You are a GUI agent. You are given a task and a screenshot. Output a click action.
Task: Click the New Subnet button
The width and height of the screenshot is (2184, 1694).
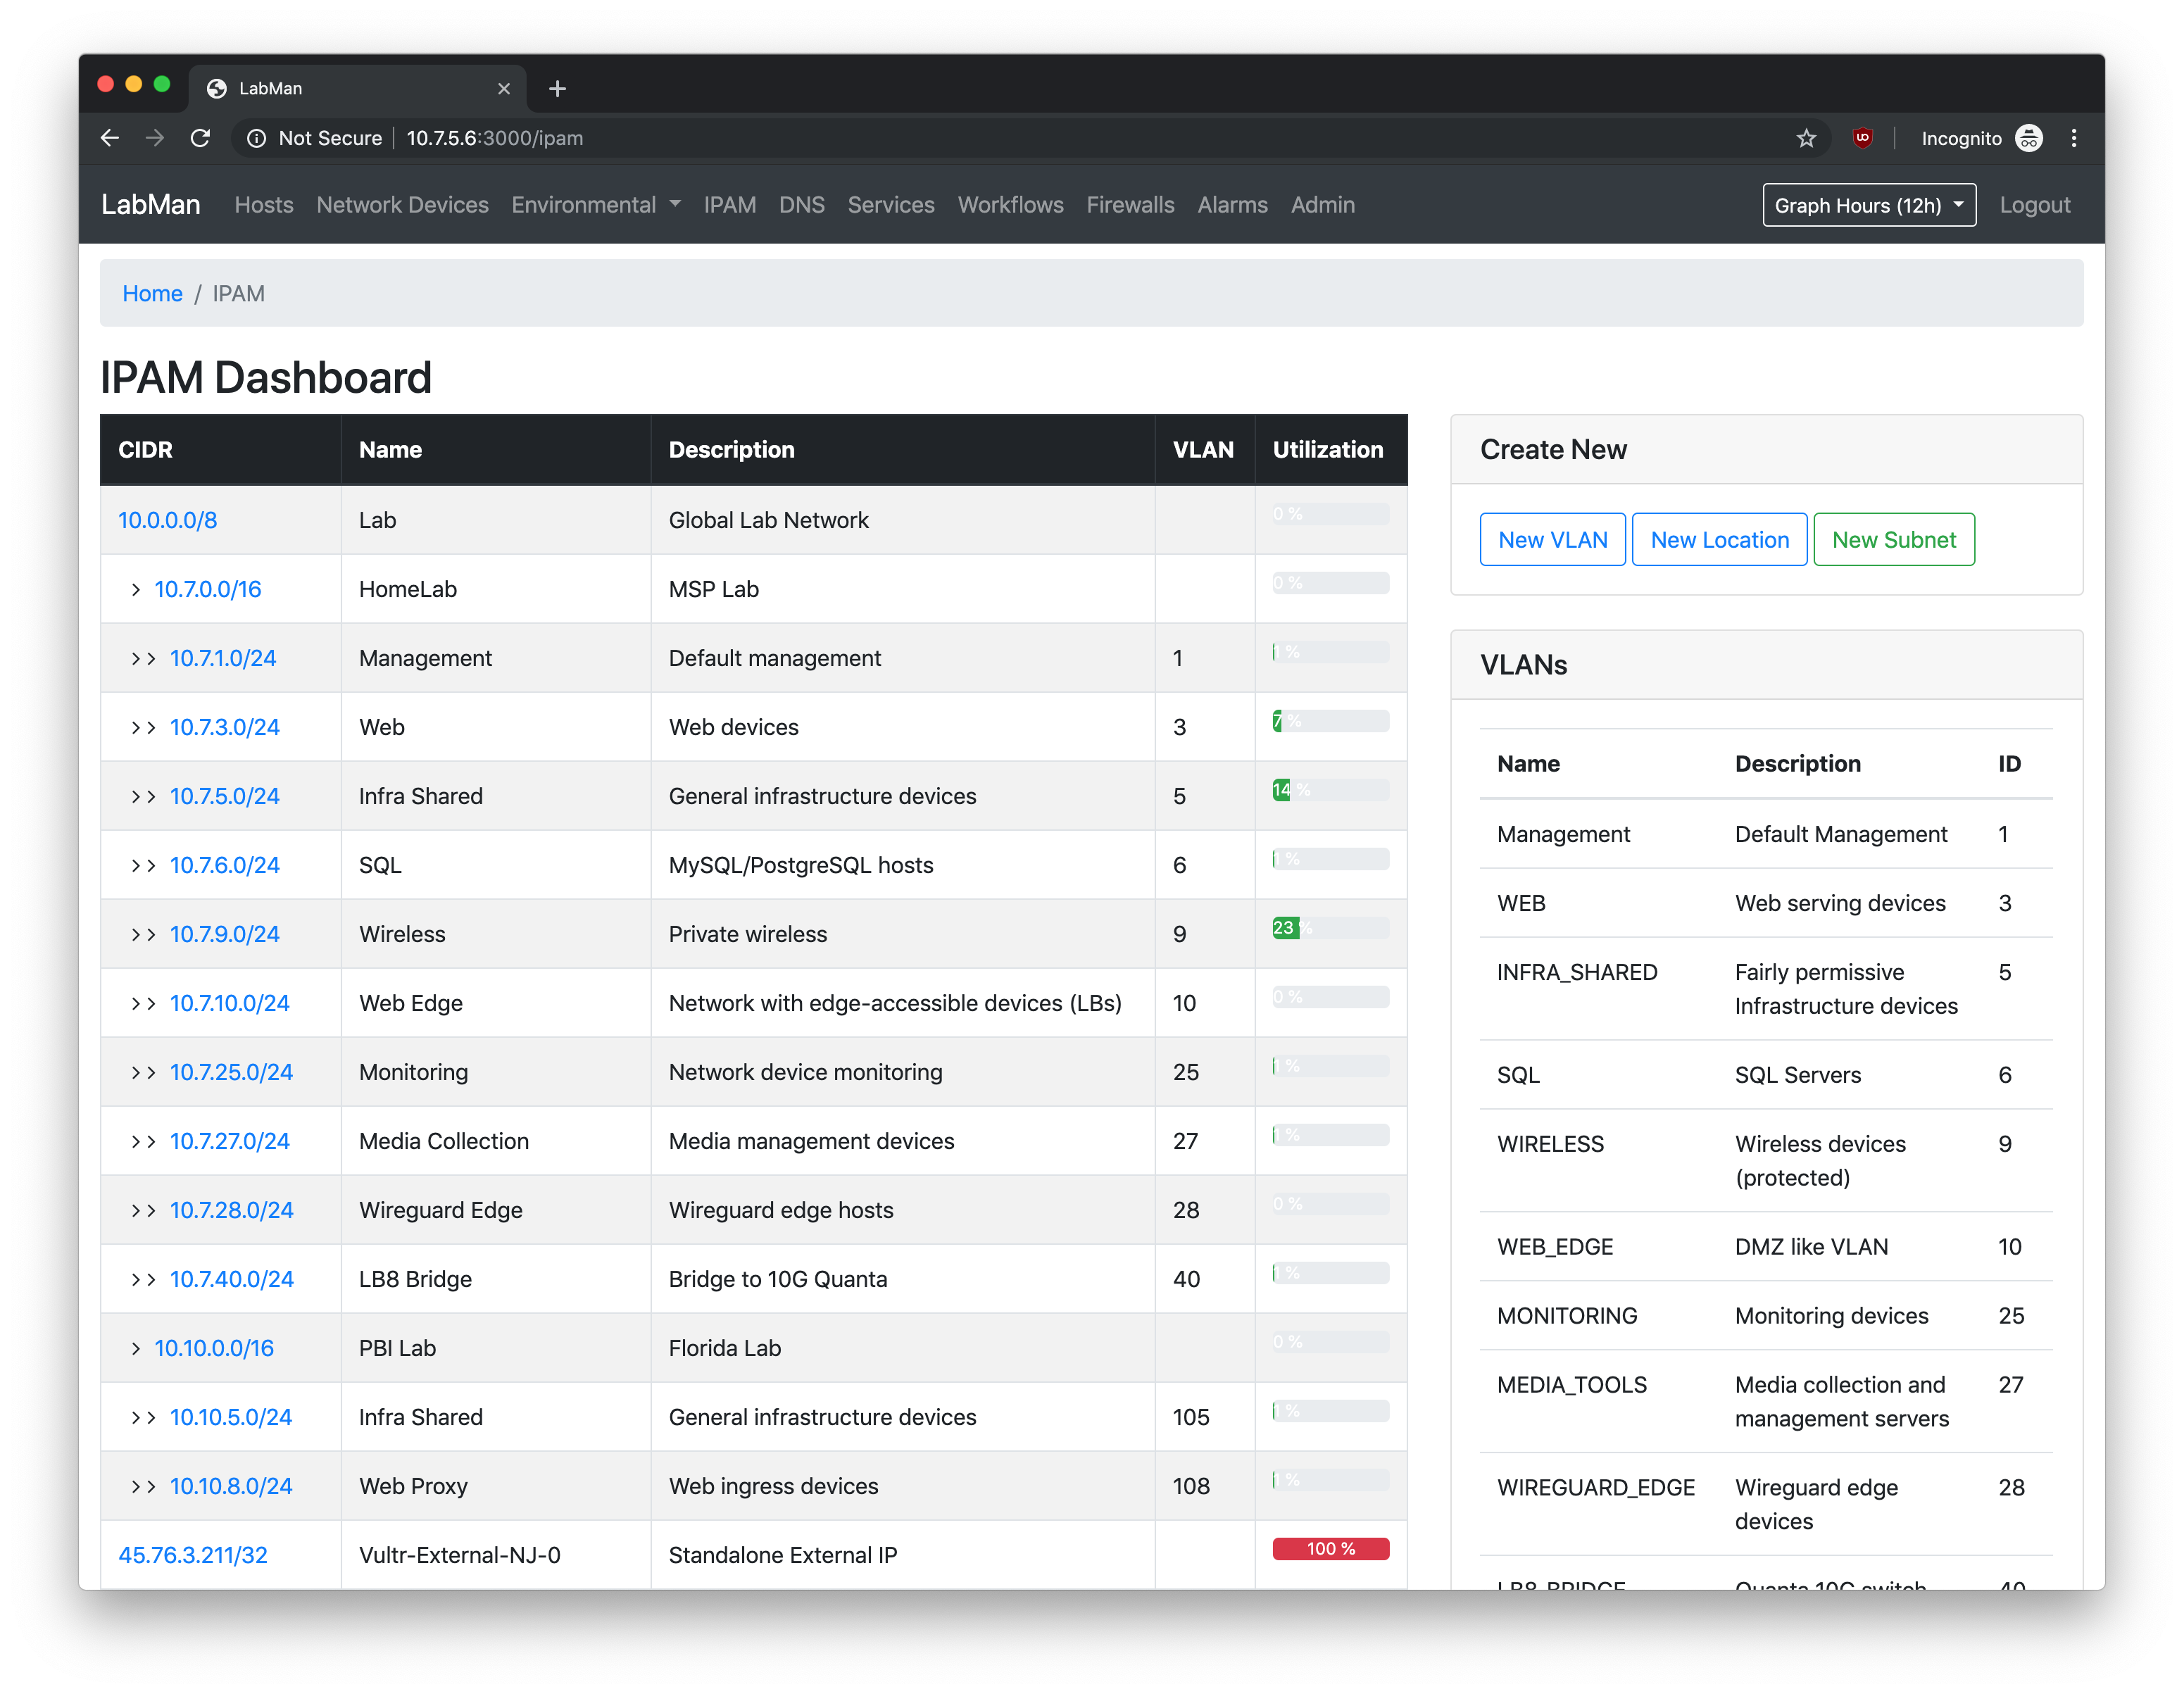pyautogui.click(x=1893, y=540)
